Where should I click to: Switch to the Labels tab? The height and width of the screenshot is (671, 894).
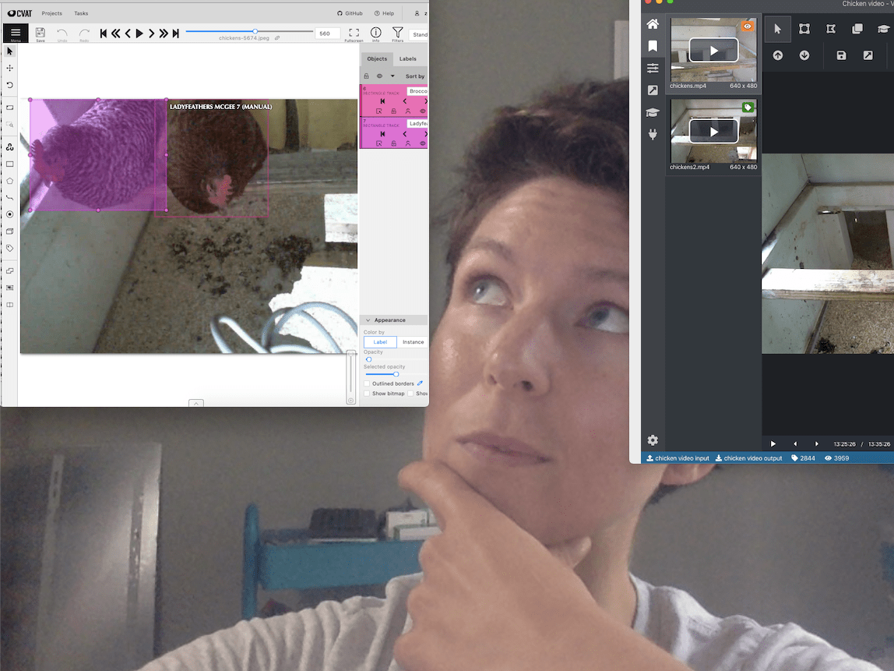pos(408,58)
